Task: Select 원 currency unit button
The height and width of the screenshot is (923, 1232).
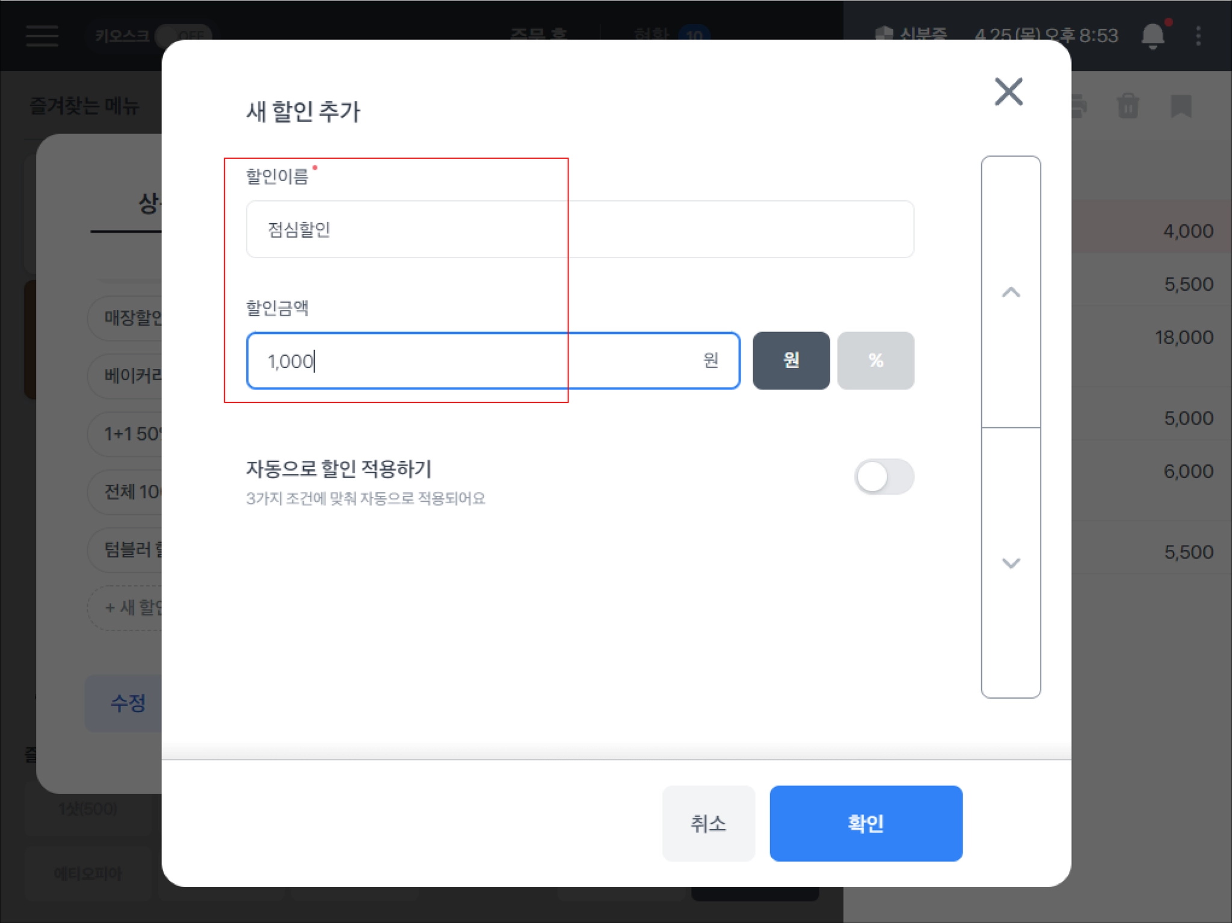Action: [790, 360]
